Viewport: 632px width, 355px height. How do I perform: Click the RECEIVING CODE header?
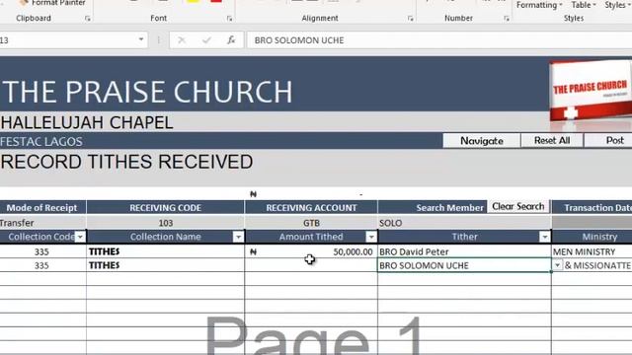[x=165, y=208]
